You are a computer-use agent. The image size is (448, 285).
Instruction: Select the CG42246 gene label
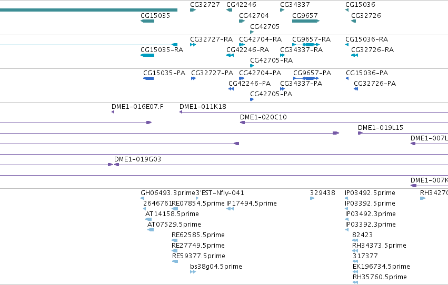click(241, 5)
